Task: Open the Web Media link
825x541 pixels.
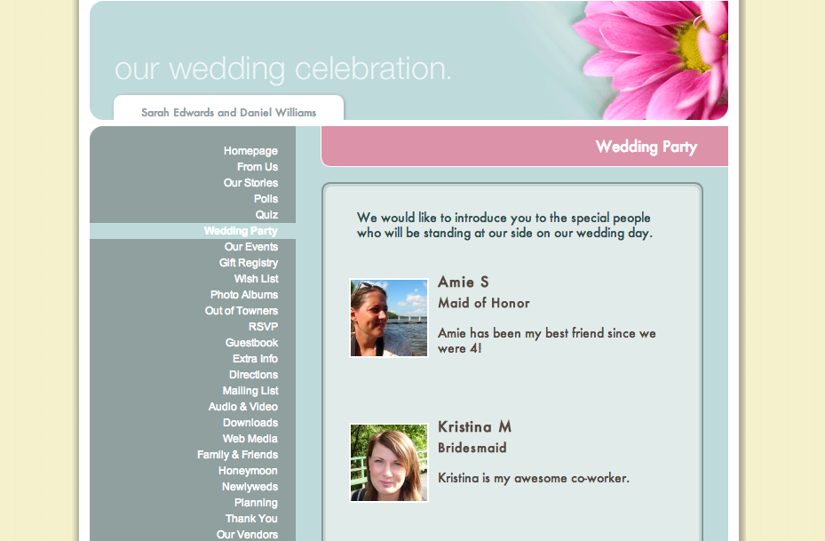Action: (250, 439)
